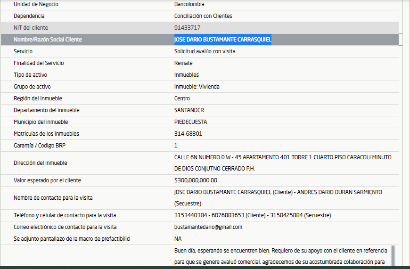Click the PIEDECUESTA municipality value

pyautogui.click(x=190, y=122)
